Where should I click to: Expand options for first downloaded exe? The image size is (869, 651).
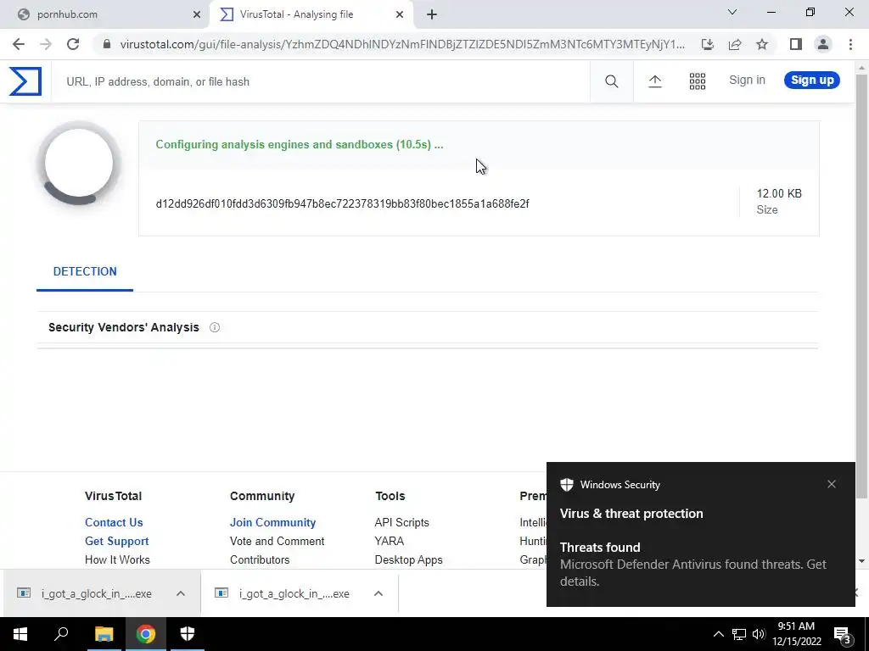[181, 593]
